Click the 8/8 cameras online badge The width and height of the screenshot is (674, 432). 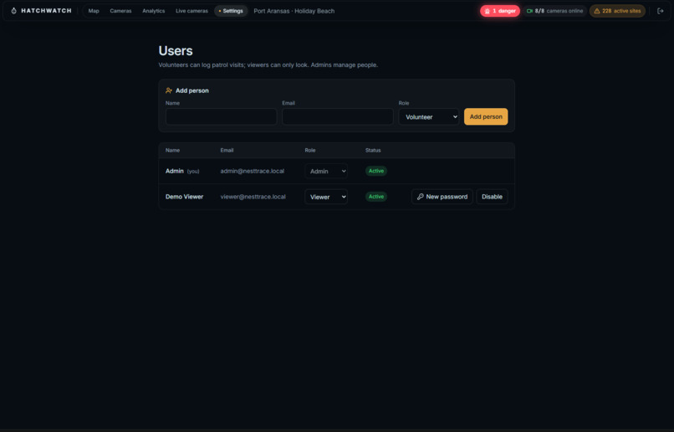coord(554,11)
